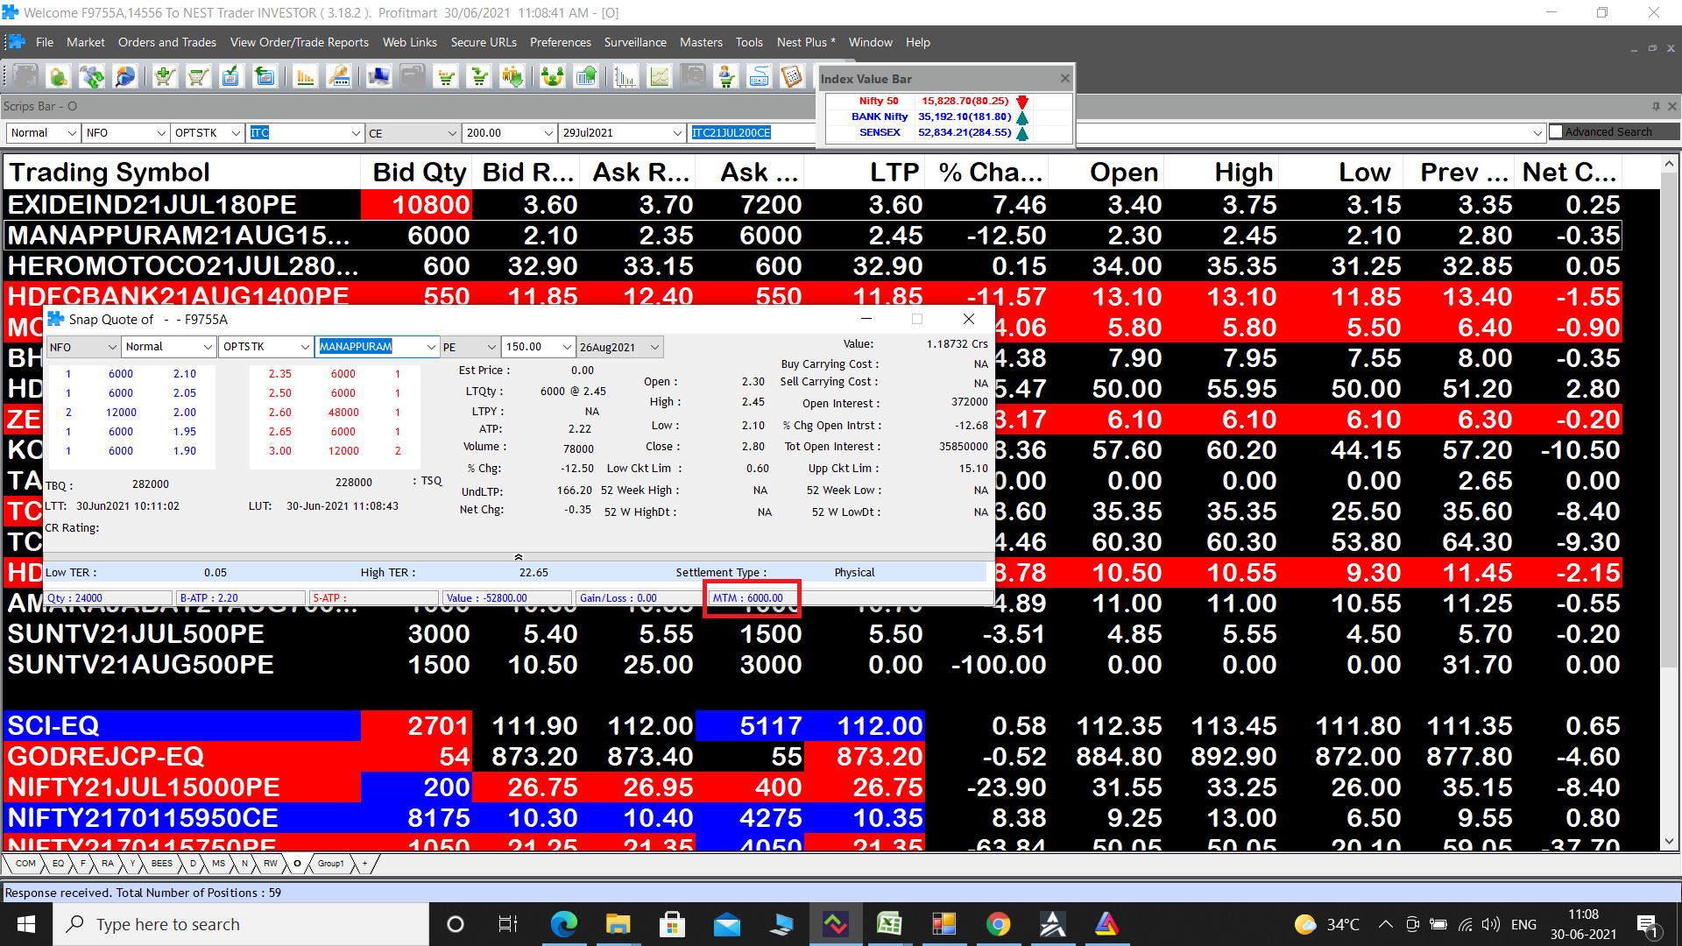Open the Normal dropdown in Scrips Bar

(71, 133)
